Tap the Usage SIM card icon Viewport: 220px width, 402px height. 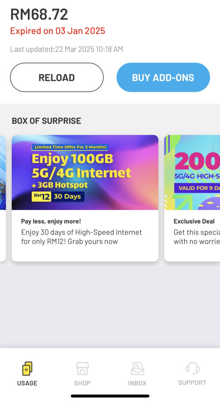tap(27, 369)
